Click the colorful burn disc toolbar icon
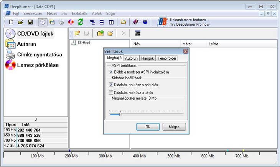 (71, 22)
